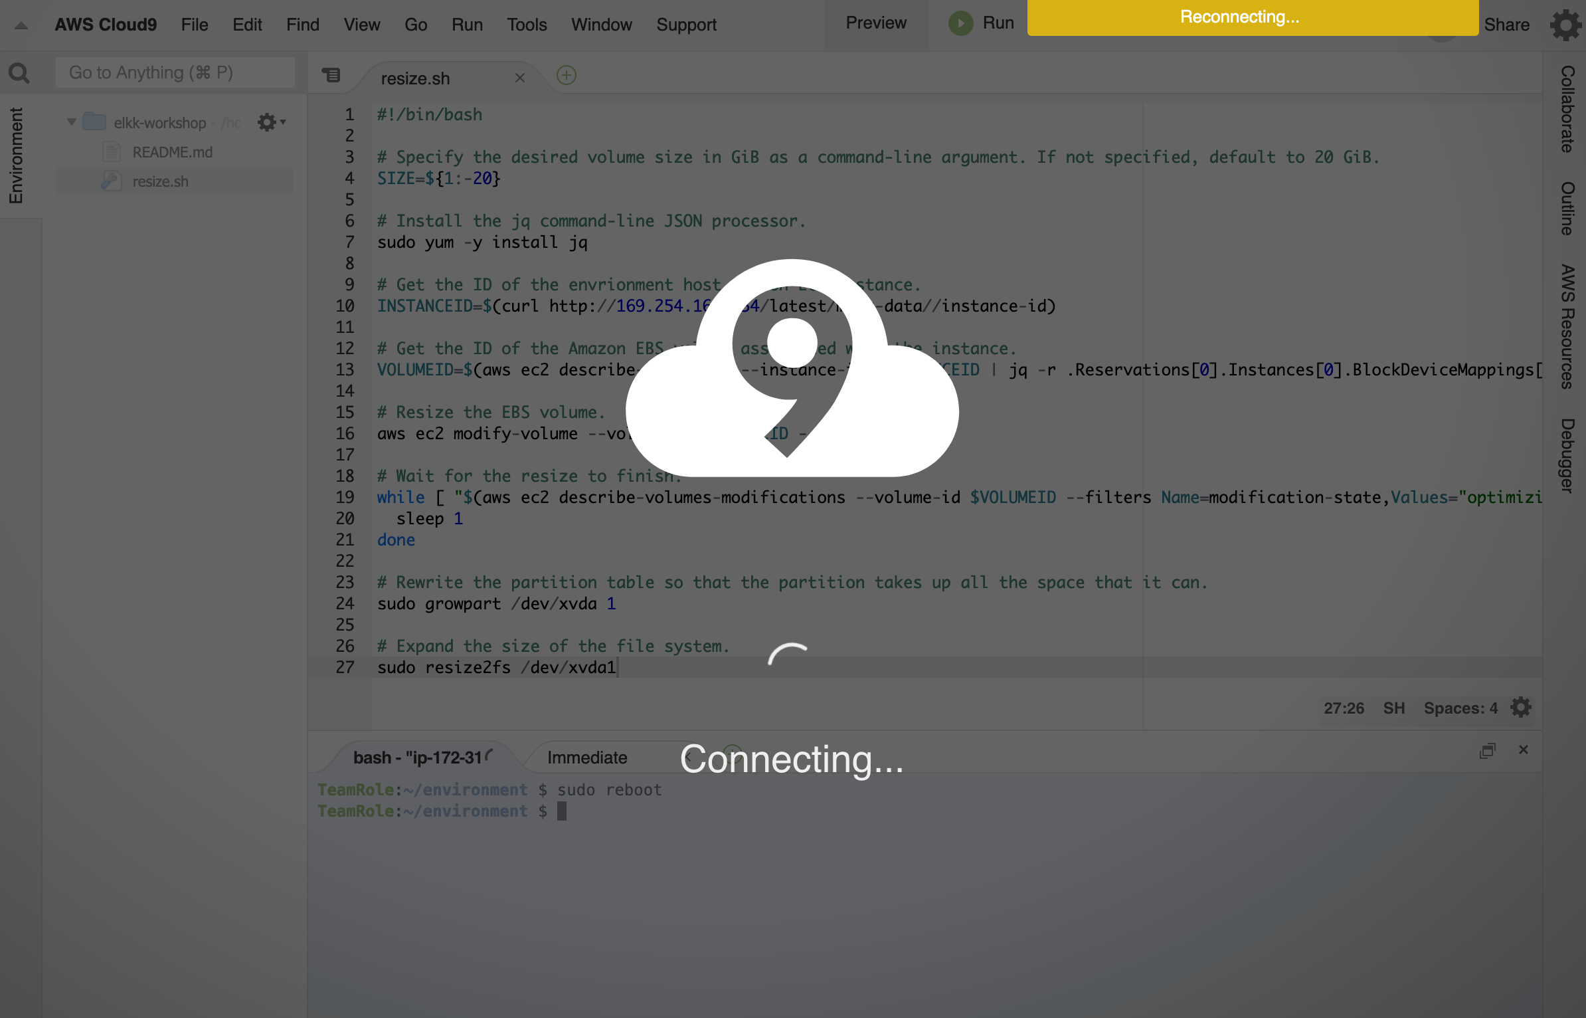Open the elkk-workshop folder gear settings menu
Viewport: 1586px width, 1018px height.
271,122
